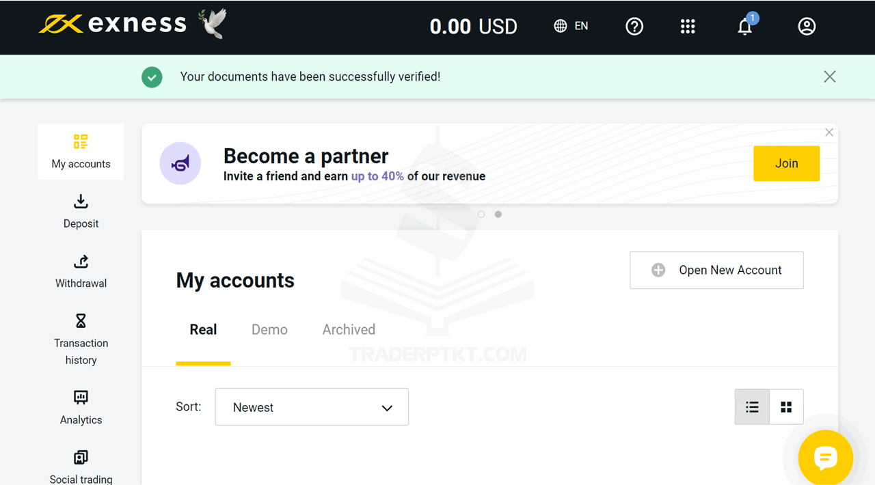Click the Exness logo
Screen dimensions: 875x485
pos(113,25)
